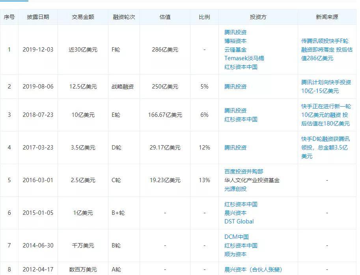The image size is (360, 275).
Task: Click the amount 2.5亿美元
Action: tap(83, 180)
